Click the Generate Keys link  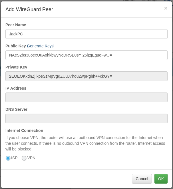[x=40, y=46]
